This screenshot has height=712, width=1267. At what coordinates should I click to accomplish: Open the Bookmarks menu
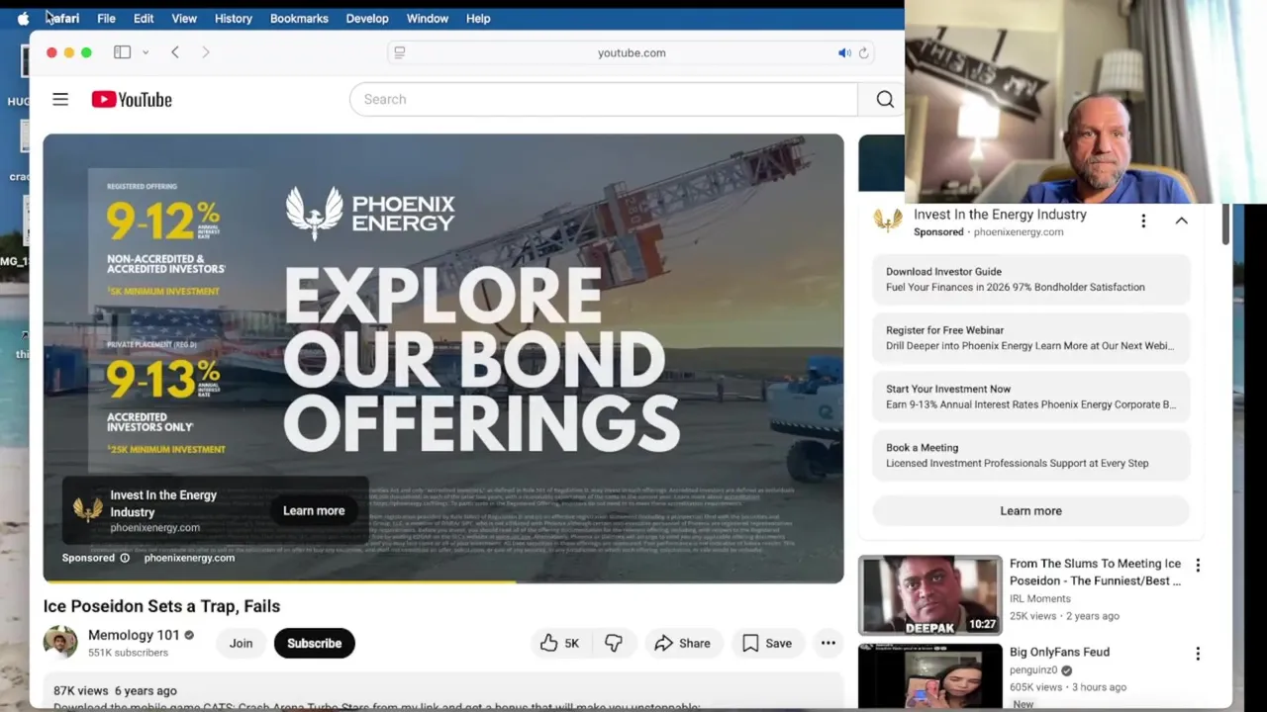(x=299, y=18)
